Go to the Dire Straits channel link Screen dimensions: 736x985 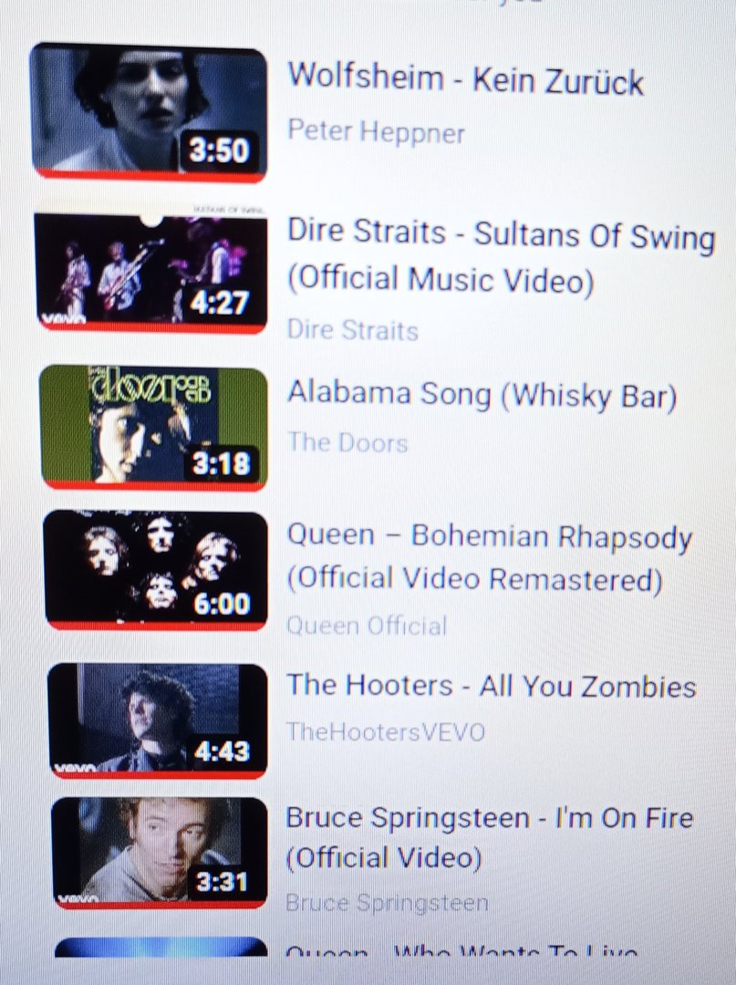coord(352,330)
